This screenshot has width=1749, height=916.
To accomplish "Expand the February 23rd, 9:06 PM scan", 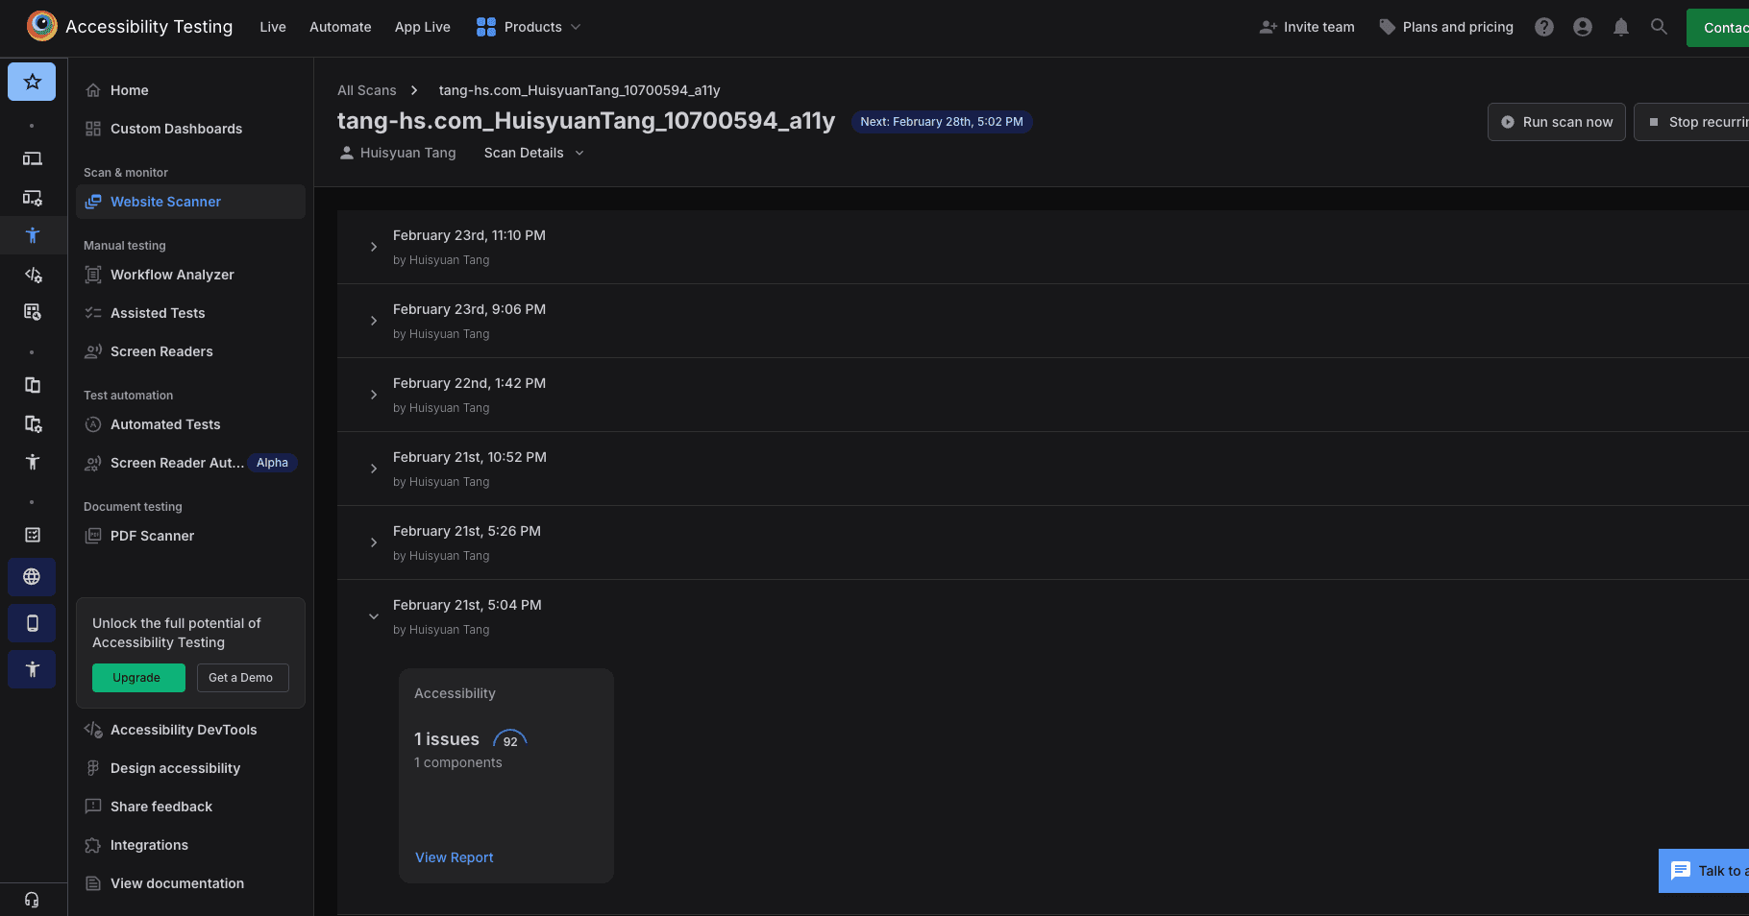I will [x=374, y=321].
